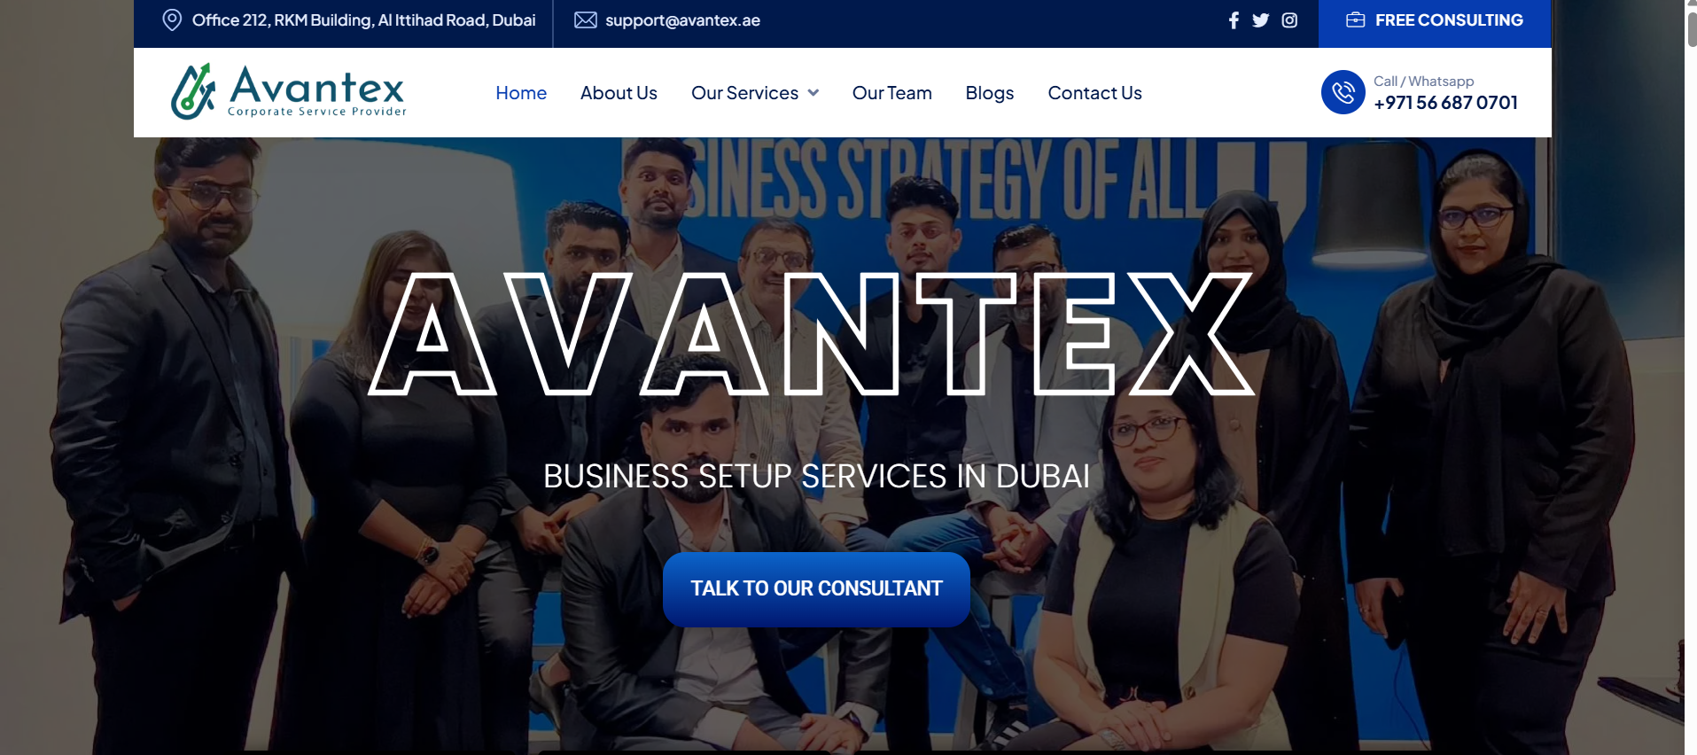This screenshot has height=755, width=1697.
Task: Open the Twitter bird icon
Action: point(1260,20)
